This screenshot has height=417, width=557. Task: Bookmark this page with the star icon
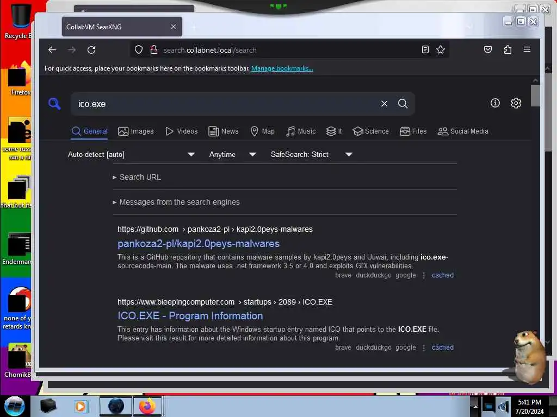pyautogui.click(x=441, y=49)
